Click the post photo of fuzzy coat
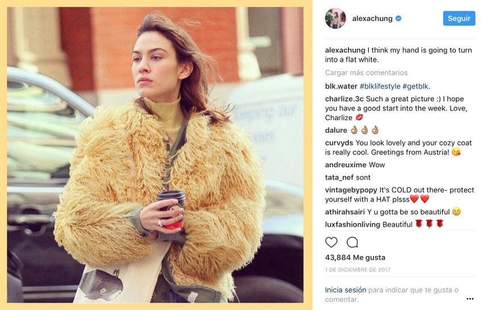Image resolution: width=483 pixels, height=310 pixels. click(x=155, y=155)
